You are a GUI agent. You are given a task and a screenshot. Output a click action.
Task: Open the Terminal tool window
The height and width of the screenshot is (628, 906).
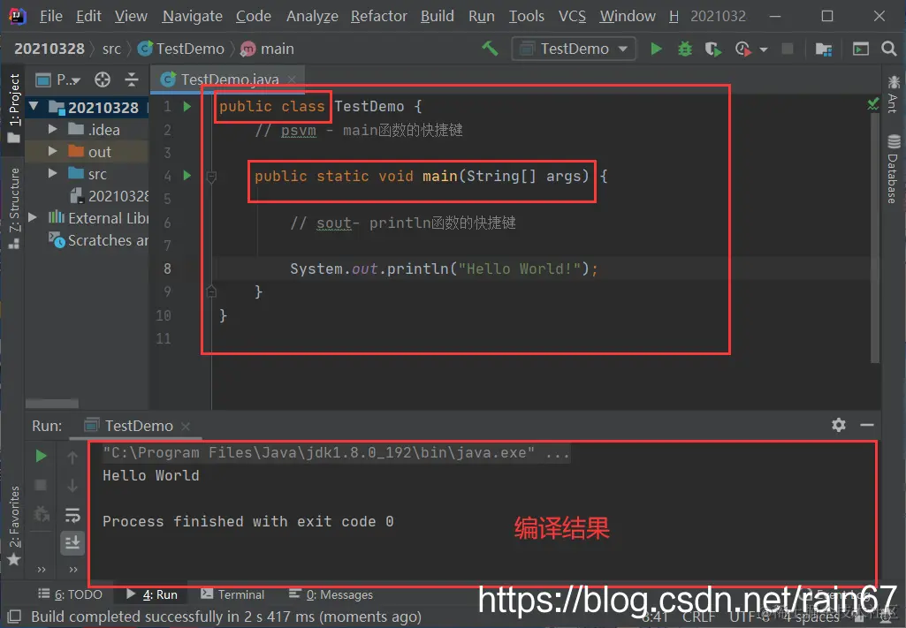pyautogui.click(x=232, y=594)
